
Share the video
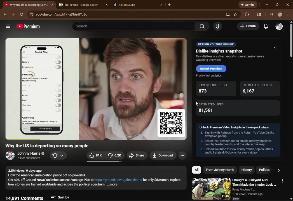coord(137,155)
